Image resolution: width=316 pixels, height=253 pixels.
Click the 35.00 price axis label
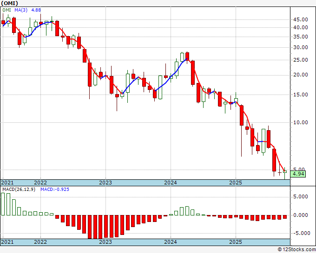pos(301,37)
